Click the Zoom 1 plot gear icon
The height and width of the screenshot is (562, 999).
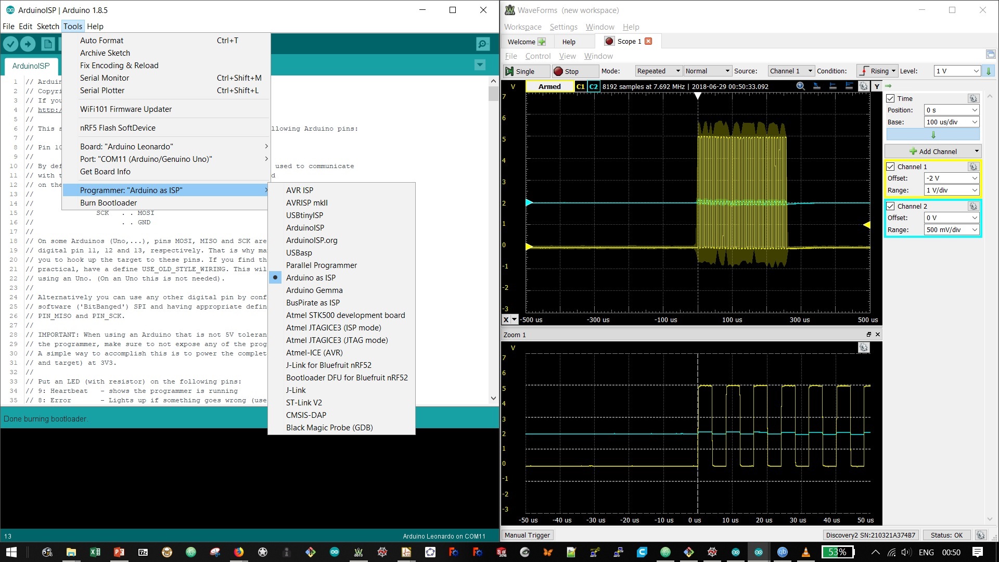pos(864,347)
